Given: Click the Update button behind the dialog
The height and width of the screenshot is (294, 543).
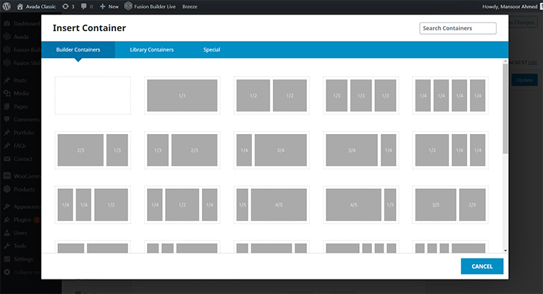Looking at the screenshot, I should tap(524, 80).
